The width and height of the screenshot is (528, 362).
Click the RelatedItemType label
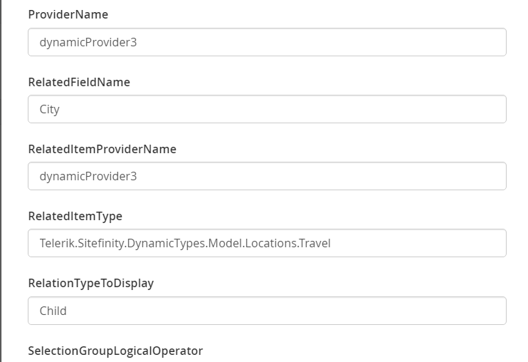75,216
